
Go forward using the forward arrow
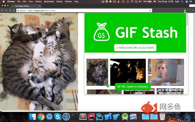(x=6, y=10)
